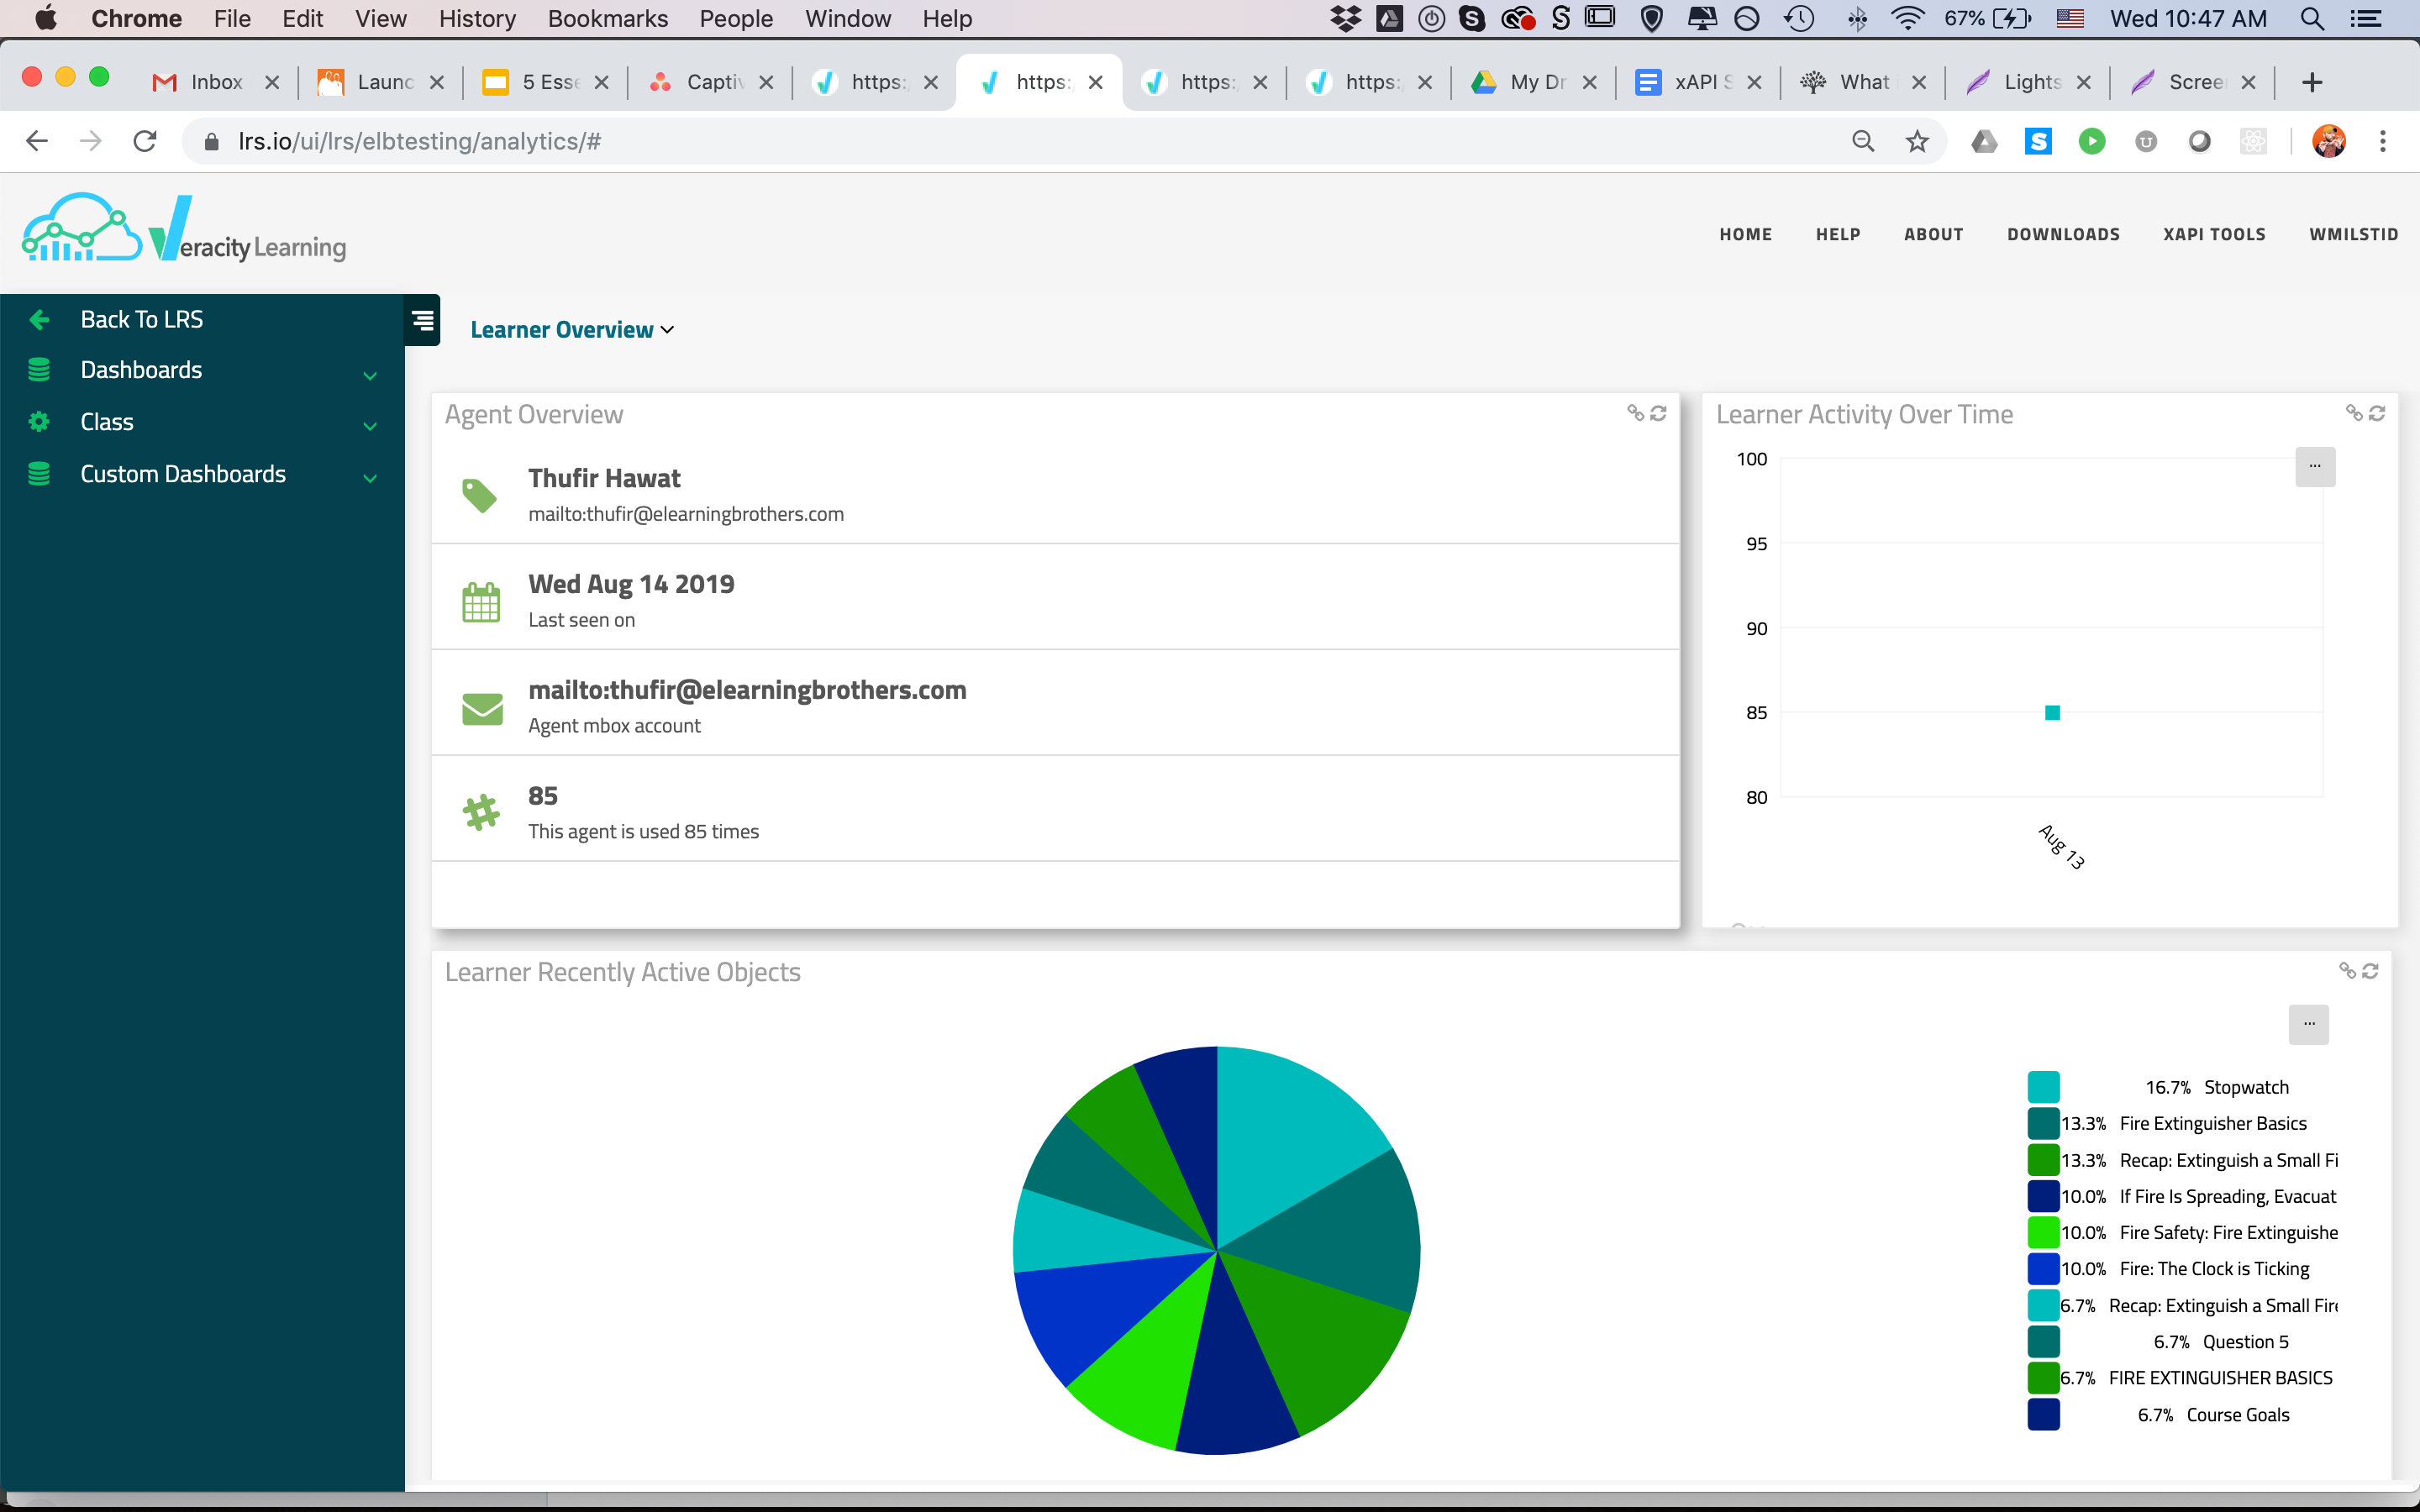Open the Learner Activity chart options ellipsis button
This screenshot has height=1512, width=2420.
[2314, 466]
